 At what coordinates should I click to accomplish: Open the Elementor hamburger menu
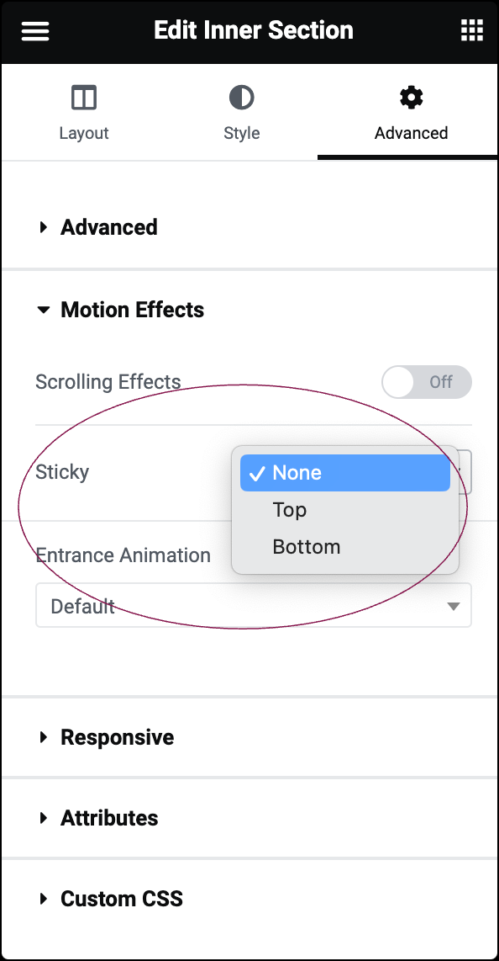pyautogui.click(x=34, y=30)
